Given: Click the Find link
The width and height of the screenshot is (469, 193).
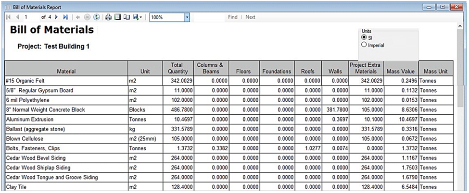Looking at the screenshot, I should click(232, 17).
